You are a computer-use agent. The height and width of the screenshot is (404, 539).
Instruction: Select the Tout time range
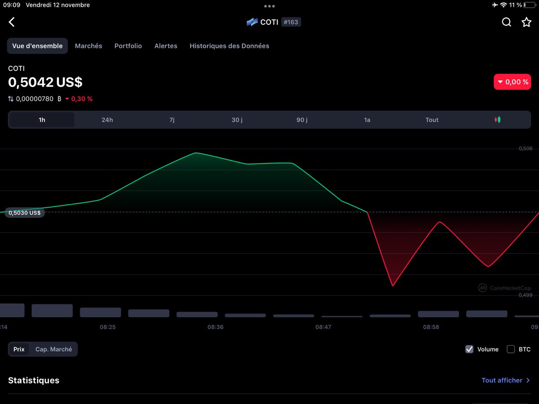click(x=432, y=120)
